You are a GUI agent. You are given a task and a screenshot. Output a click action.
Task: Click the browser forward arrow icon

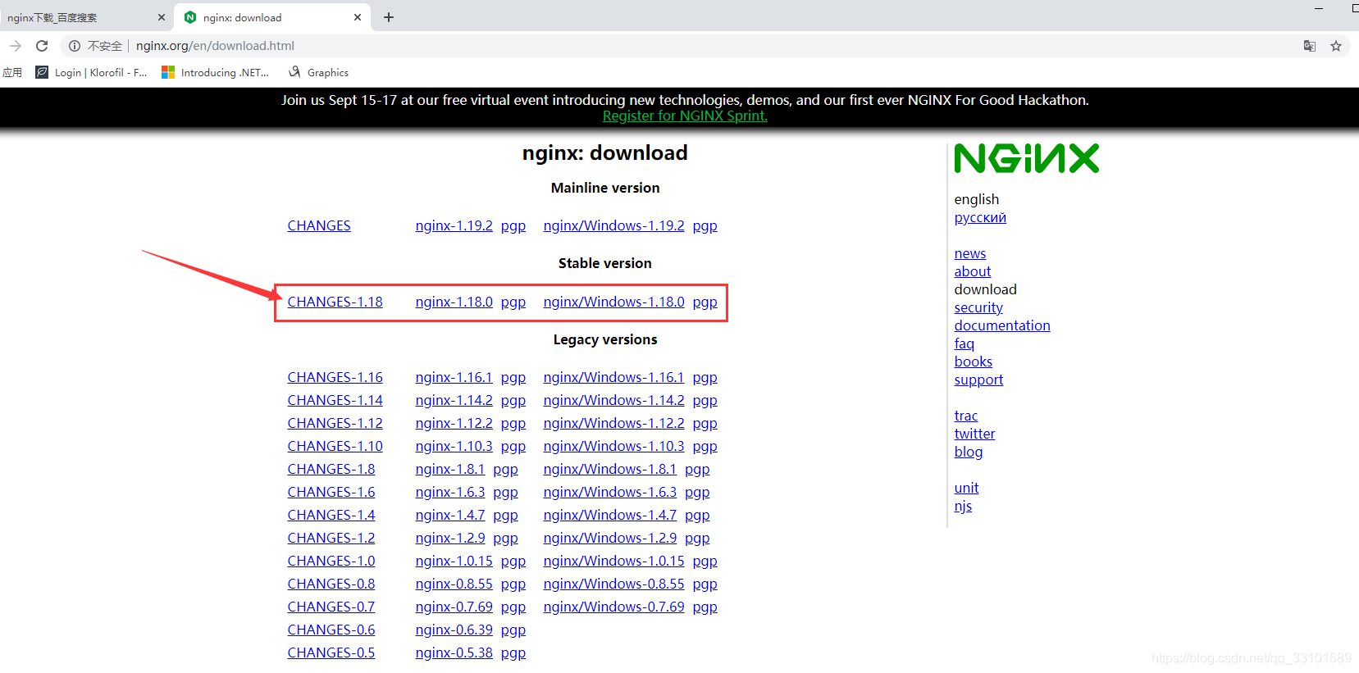[15, 46]
